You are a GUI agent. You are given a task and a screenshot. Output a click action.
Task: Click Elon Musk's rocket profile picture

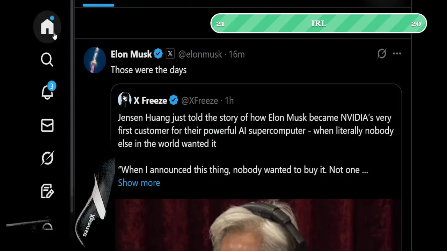[x=95, y=60]
